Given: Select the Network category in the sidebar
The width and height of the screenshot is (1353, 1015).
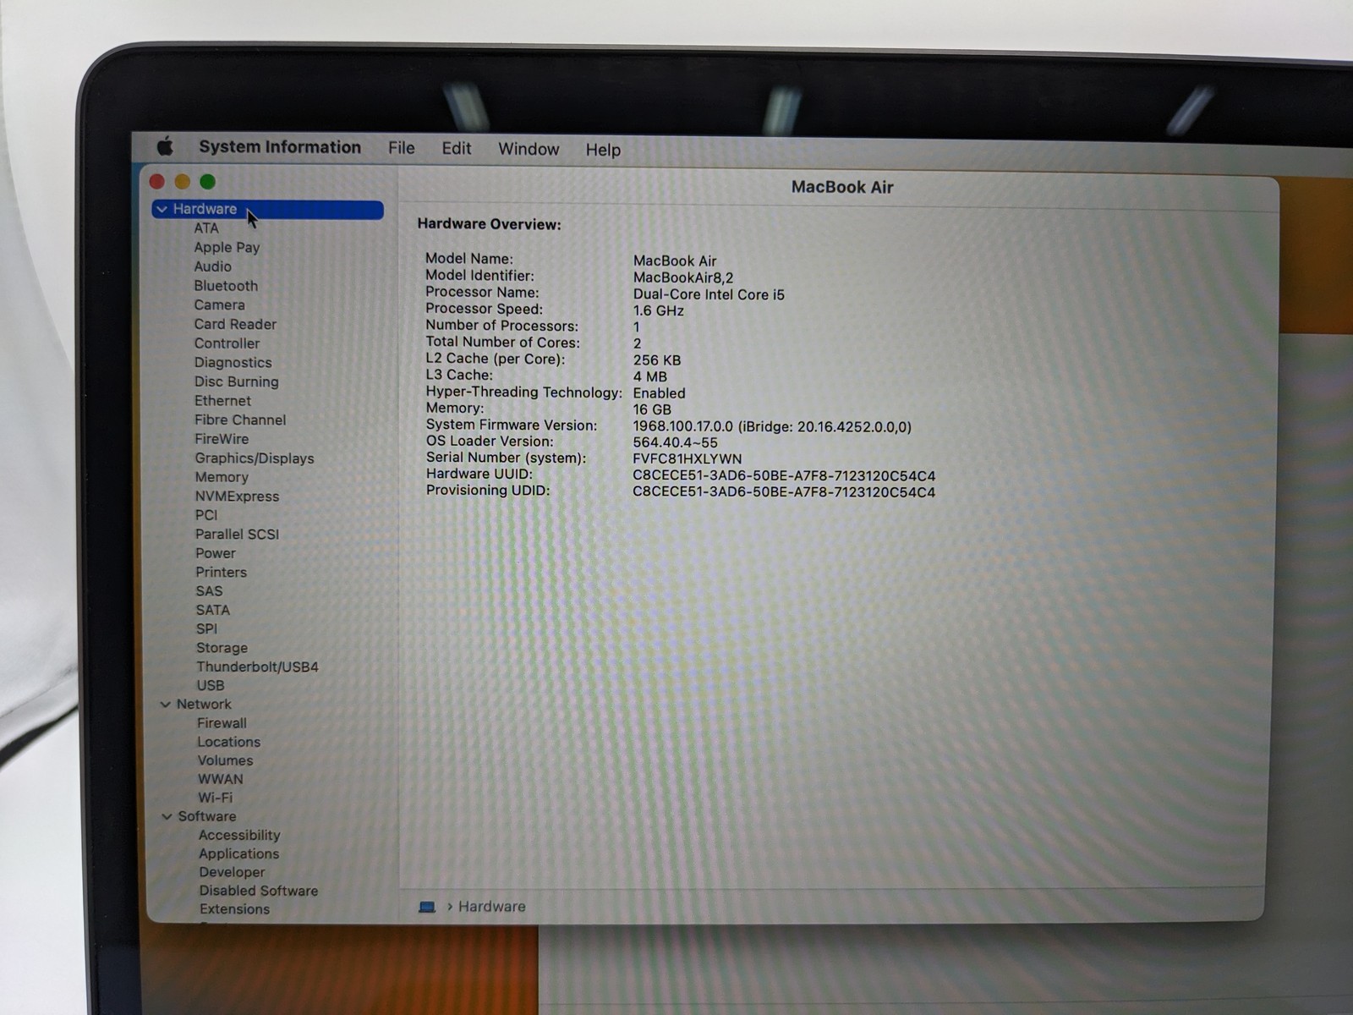Looking at the screenshot, I should [204, 705].
